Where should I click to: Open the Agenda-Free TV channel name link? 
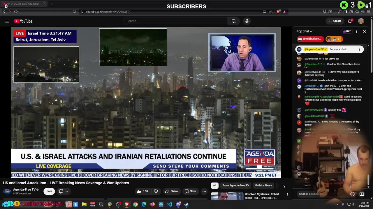(24, 190)
